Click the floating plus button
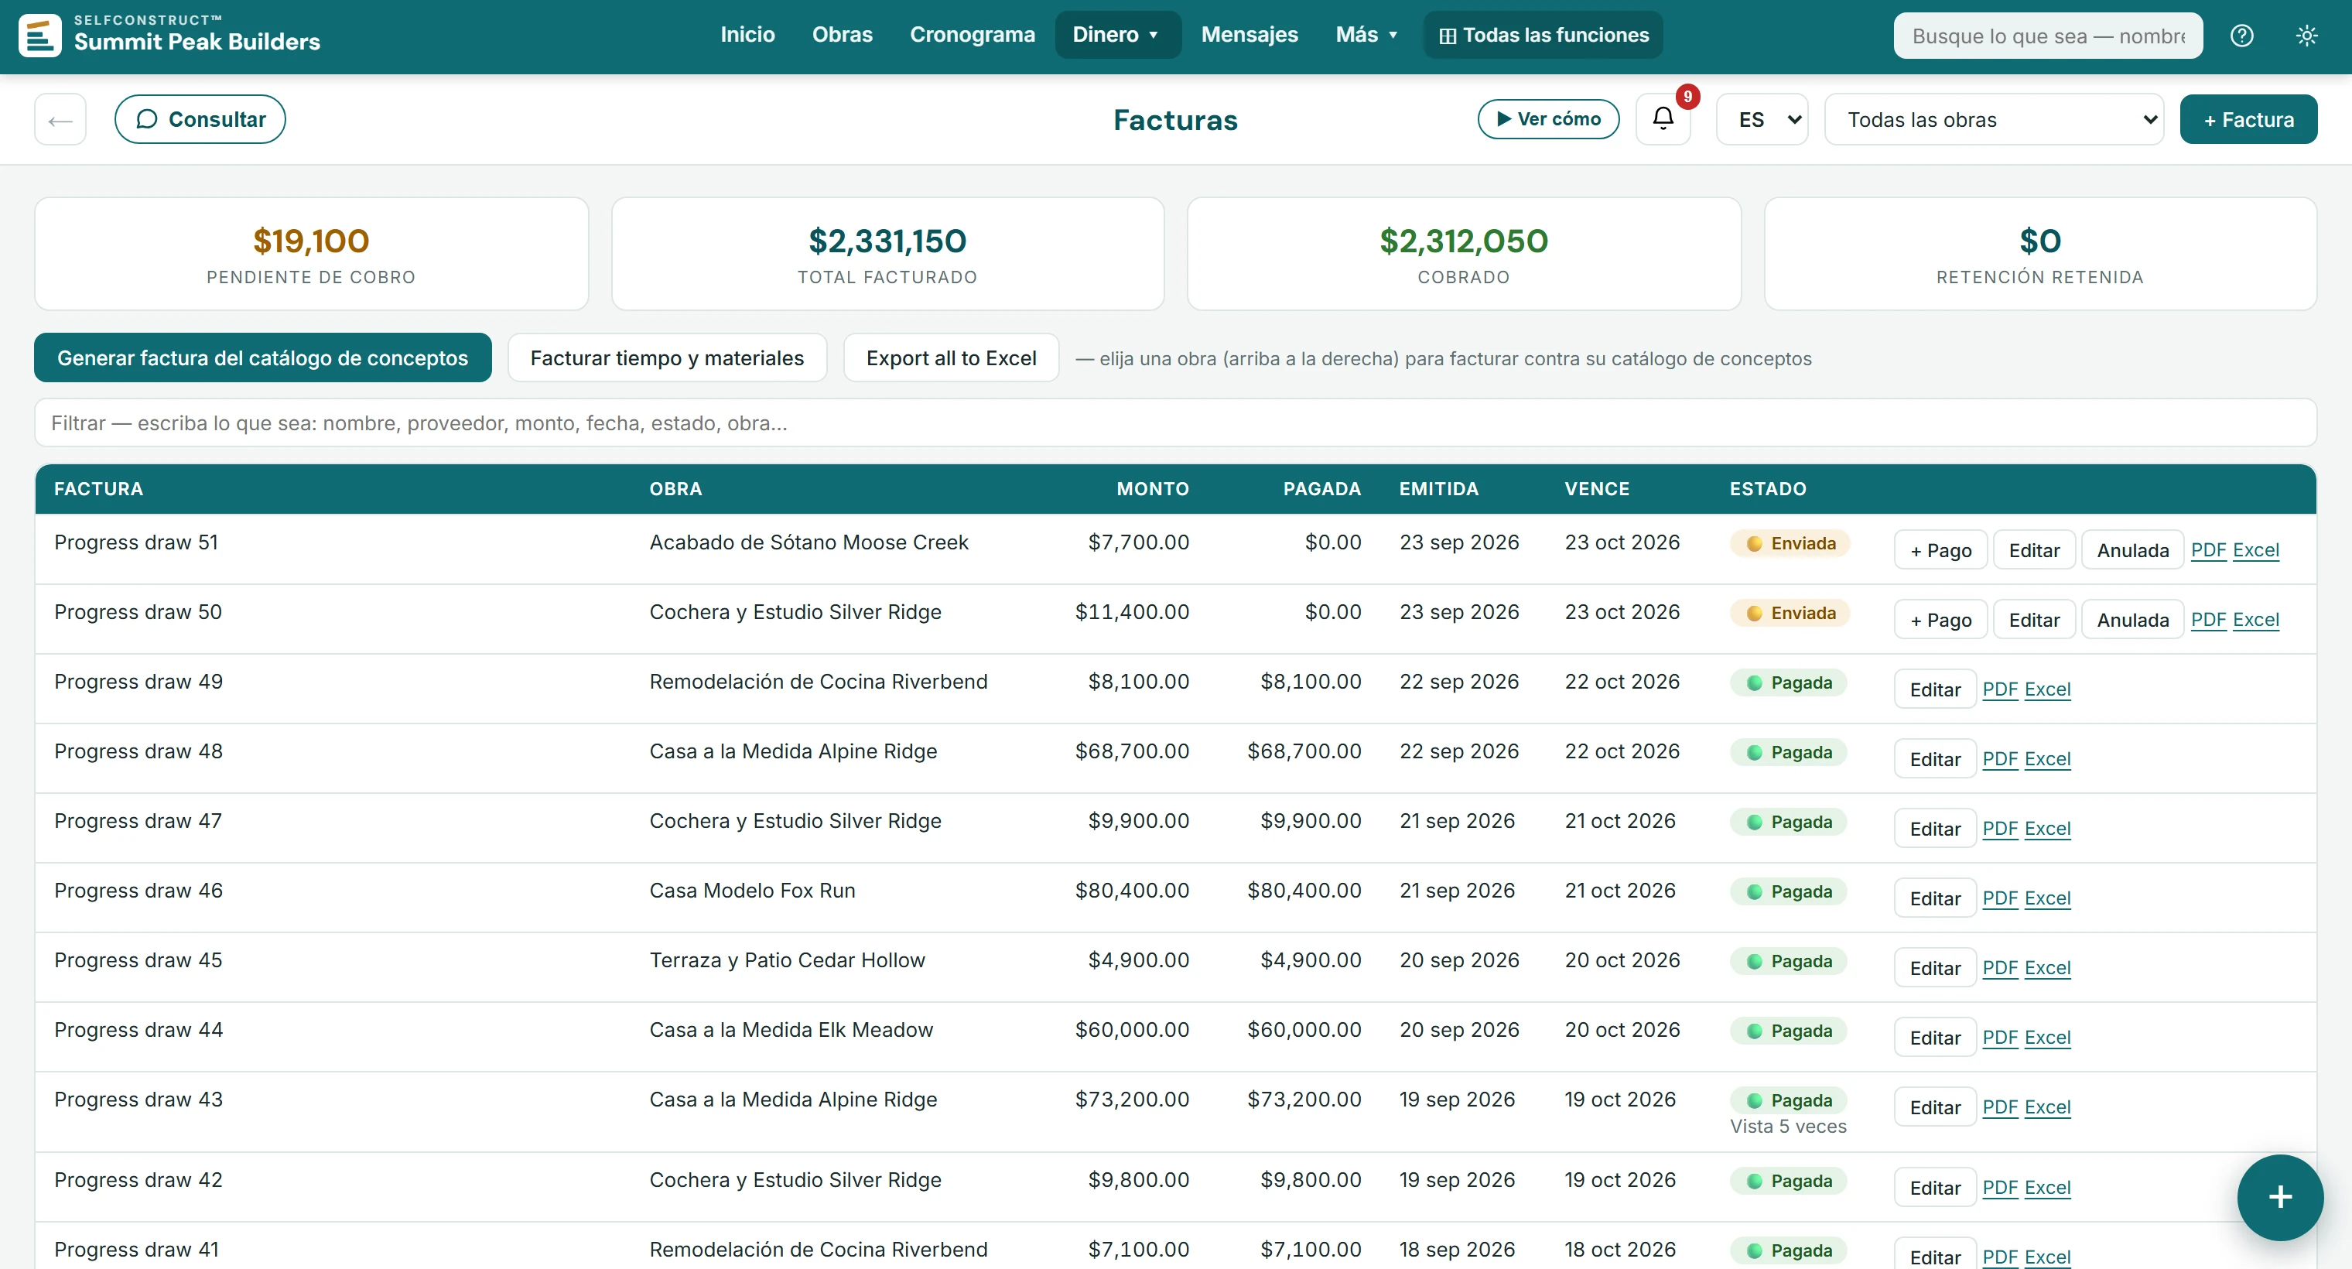Viewport: 2352px width, 1269px height. coord(2280,1197)
